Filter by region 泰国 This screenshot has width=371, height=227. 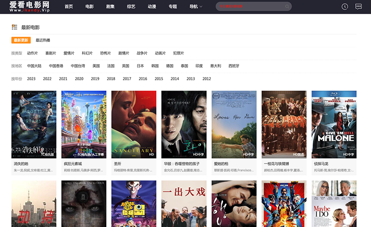pos(184,66)
